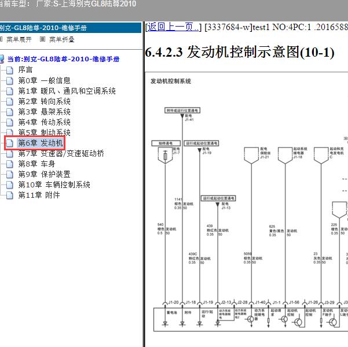Click the page icon beside 第1章 暖风、通风和空调系统
The image size is (348, 347).
click(x=9, y=91)
